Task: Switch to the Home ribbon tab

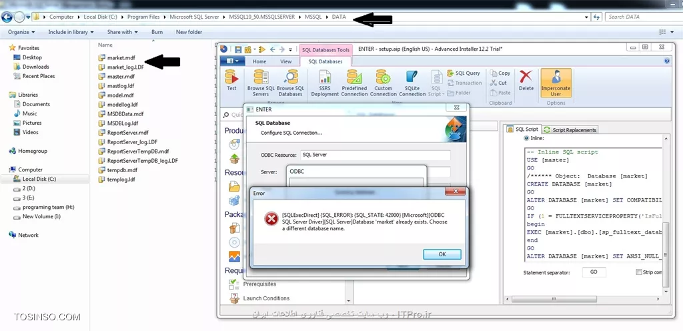Action: (259, 61)
